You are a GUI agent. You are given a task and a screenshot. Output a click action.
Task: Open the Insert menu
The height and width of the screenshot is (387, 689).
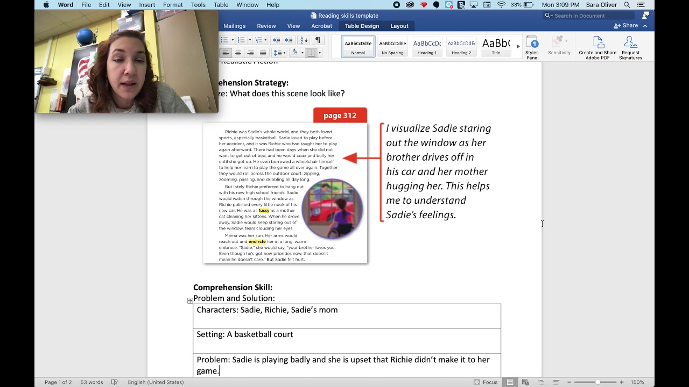click(147, 5)
